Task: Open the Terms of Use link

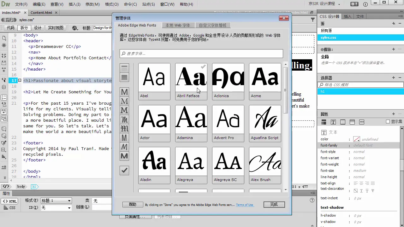Action: (x=245, y=205)
